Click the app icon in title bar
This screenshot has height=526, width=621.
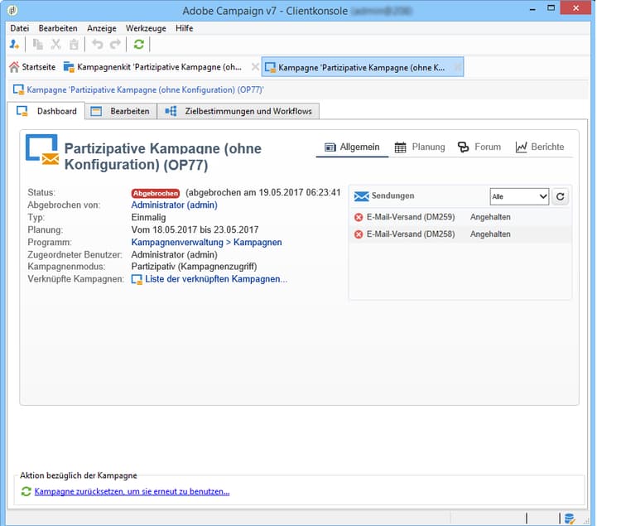coord(12,10)
